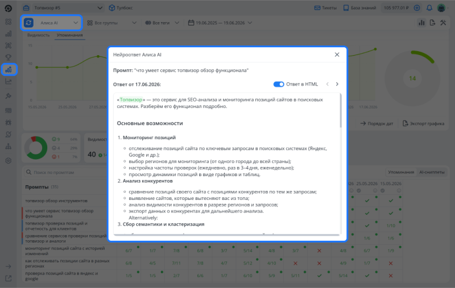455x288 pixels.
Task: Click the Порядок дат button
Action: pyautogui.click(x=377, y=123)
